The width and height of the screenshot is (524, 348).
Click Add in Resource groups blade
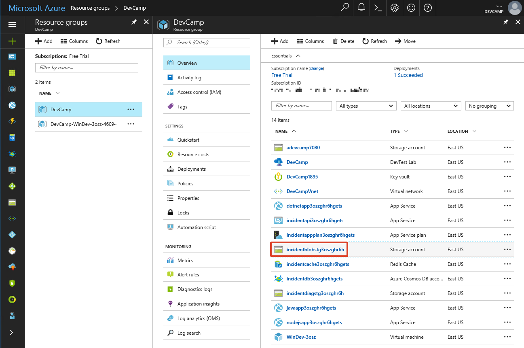(44, 41)
